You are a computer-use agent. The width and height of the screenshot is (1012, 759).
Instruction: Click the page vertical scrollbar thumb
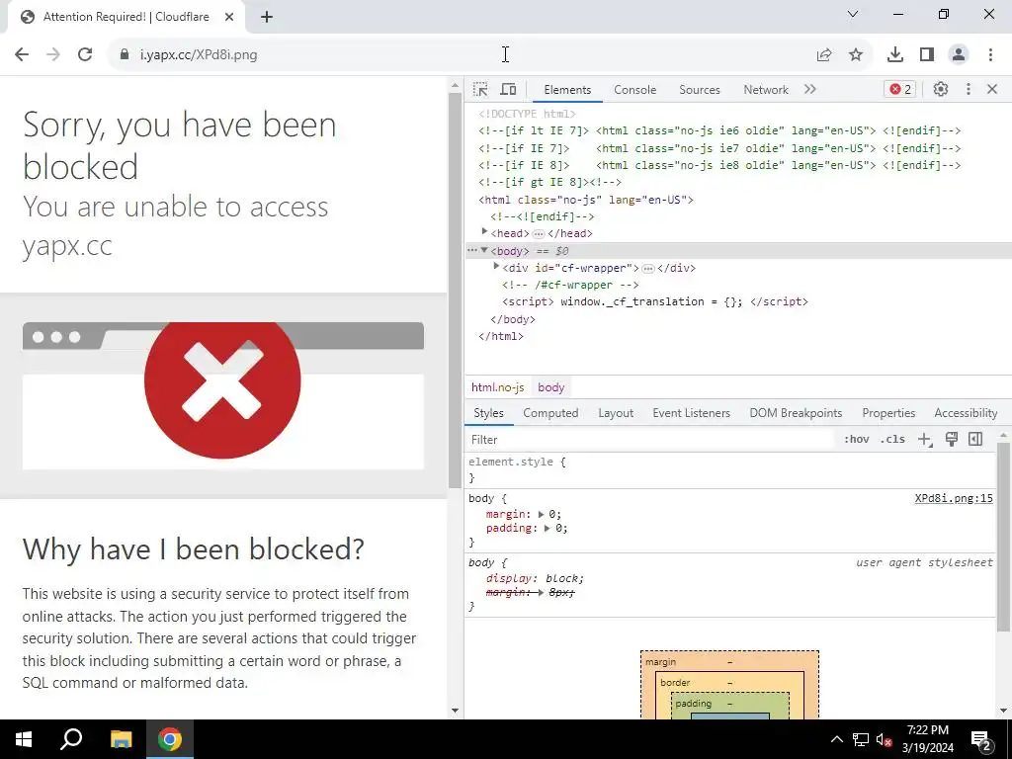(x=455, y=292)
